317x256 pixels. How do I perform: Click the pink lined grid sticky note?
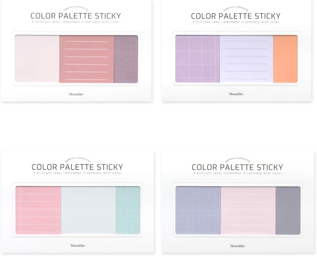(38, 210)
